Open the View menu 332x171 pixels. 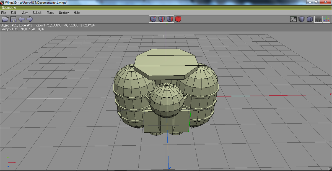click(25, 13)
